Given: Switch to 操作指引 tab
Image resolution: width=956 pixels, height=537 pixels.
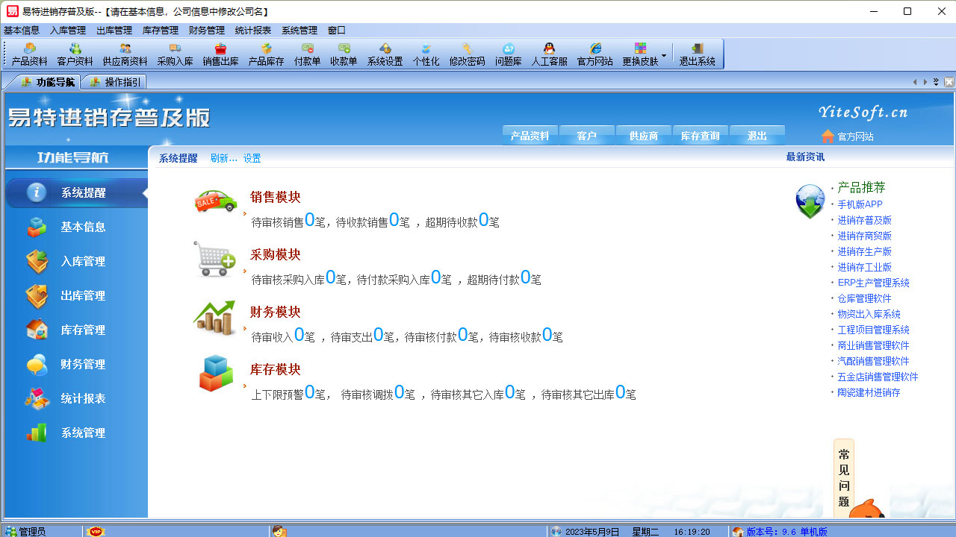Looking at the screenshot, I should pos(114,82).
